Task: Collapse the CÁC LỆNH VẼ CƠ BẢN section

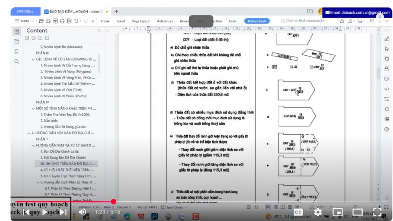Action: [33, 59]
